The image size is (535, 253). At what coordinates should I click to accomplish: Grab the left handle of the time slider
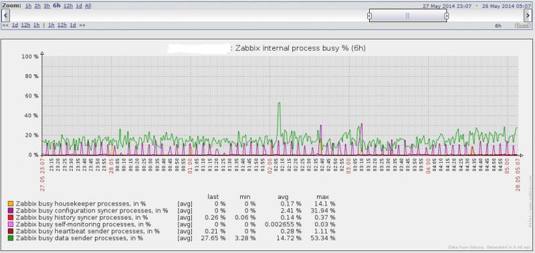pos(369,15)
